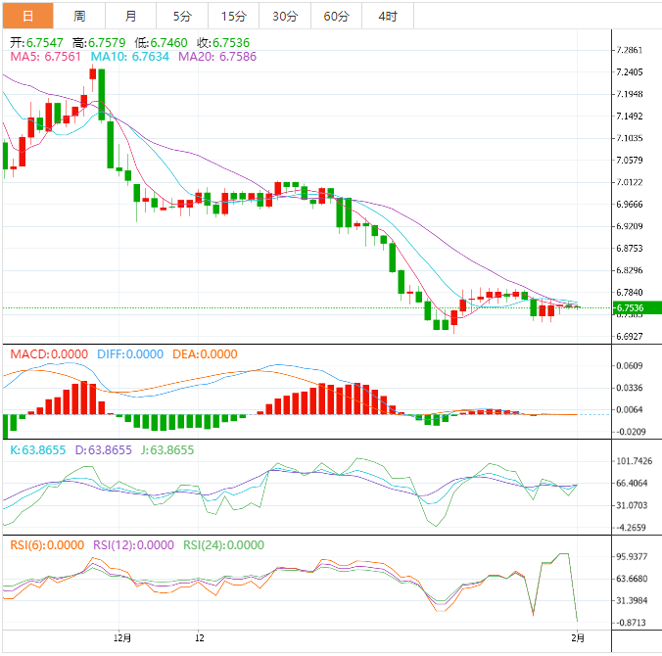Viewport: 662px width, 656px height.
Task: Click the 2月 date marker on the axis
Action: point(578,636)
